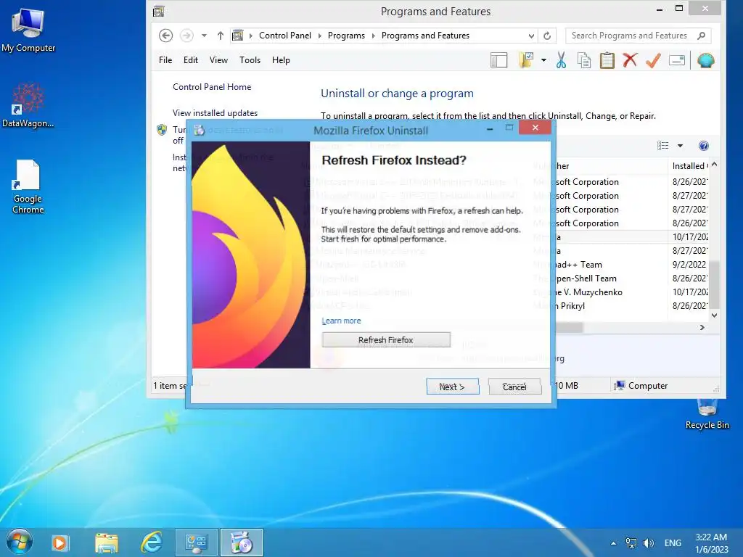The image size is (743, 557).
Task: Click the globe toolbar icon
Action: tap(705, 60)
